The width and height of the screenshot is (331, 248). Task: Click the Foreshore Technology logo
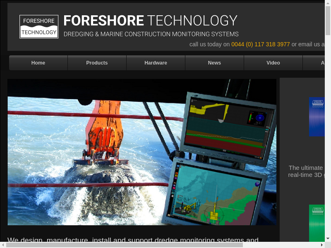point(39,27)
